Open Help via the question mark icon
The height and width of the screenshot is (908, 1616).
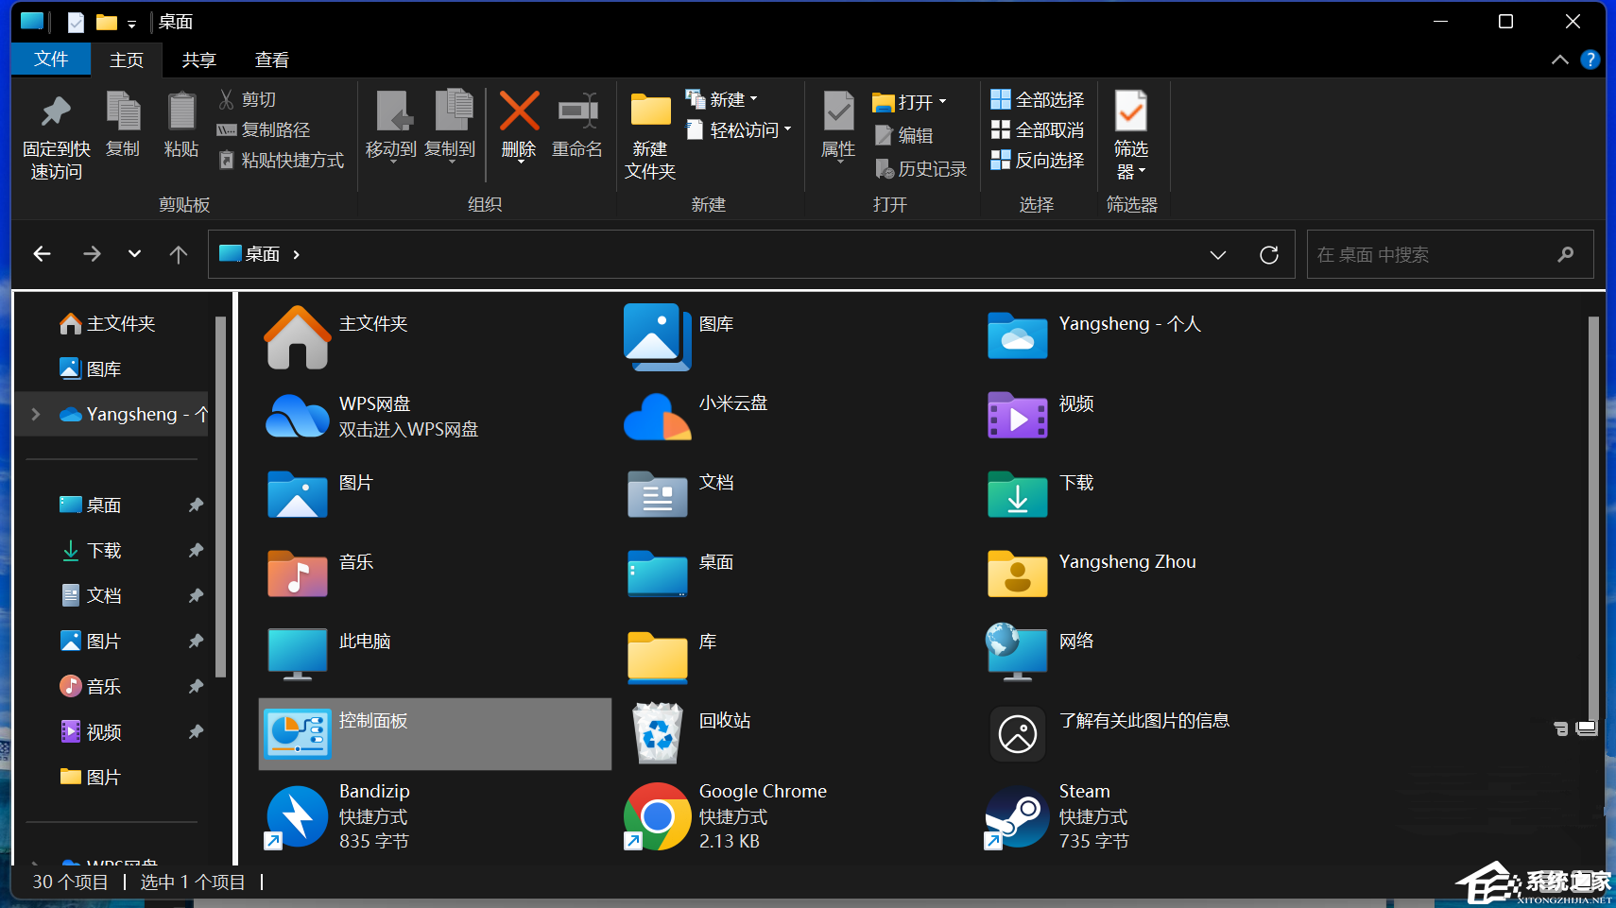[x=1590, y=60]
